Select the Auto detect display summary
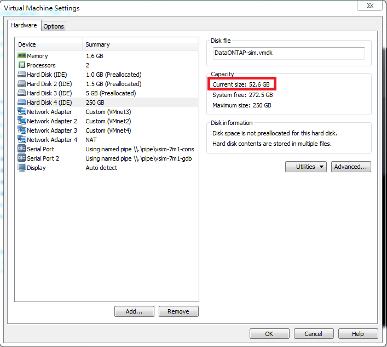This screenshot has height=347, width=387. (101, 168)
